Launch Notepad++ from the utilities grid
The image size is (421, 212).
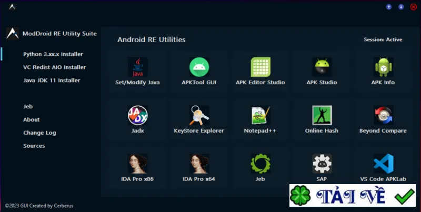[x=260, y=120]
